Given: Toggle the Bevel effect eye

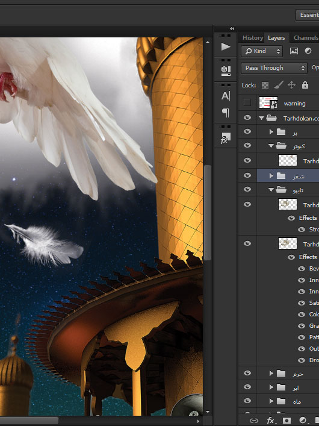Looking at the screenshot, I should [x=302, y=269].
